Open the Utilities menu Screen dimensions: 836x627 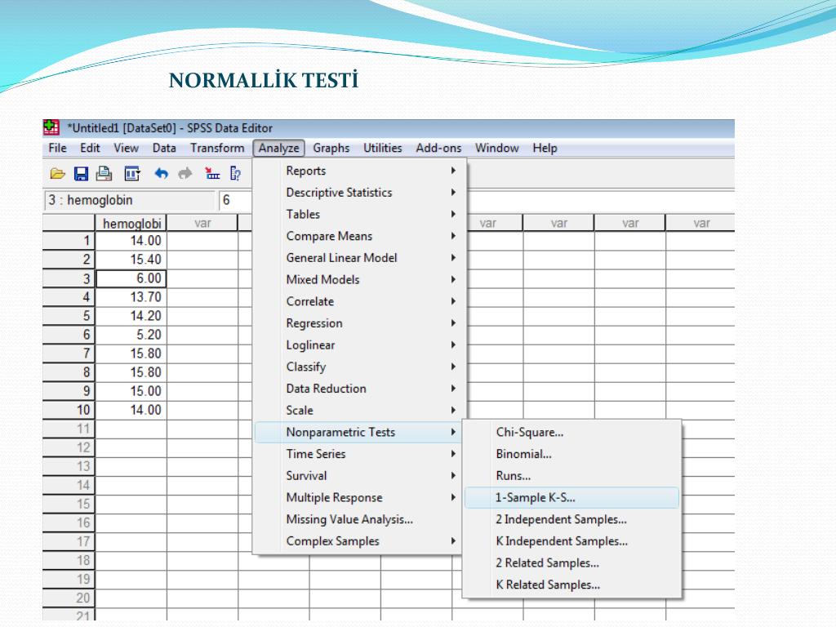click(383, 149)
